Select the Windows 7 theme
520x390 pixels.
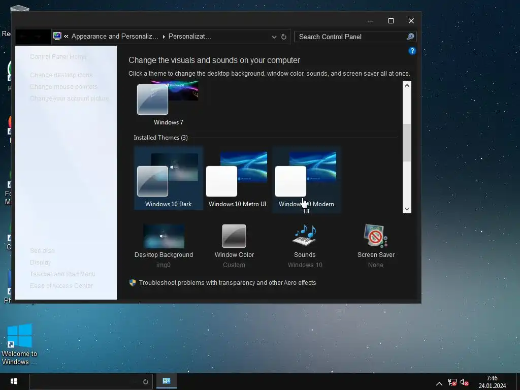coord(168,104)
